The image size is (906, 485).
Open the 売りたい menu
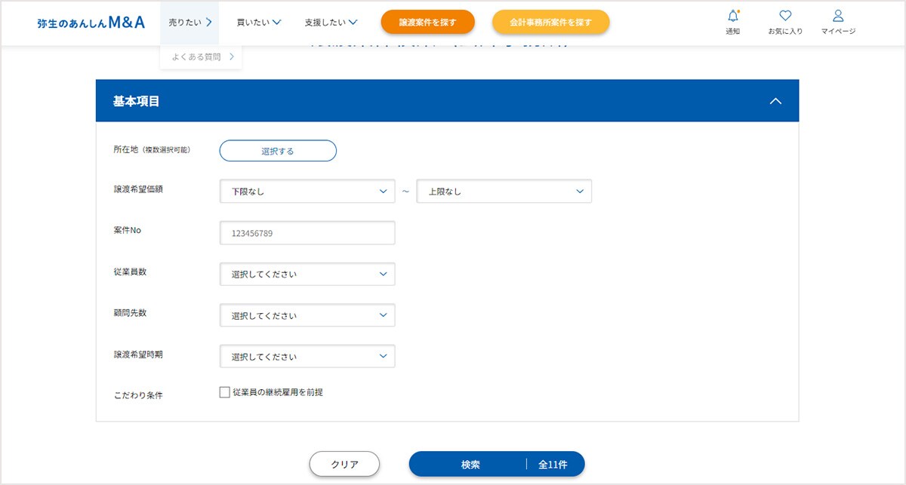tap(190, 23)
